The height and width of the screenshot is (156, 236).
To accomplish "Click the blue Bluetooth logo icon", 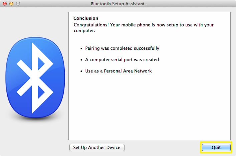I will [x=35, y=77].
